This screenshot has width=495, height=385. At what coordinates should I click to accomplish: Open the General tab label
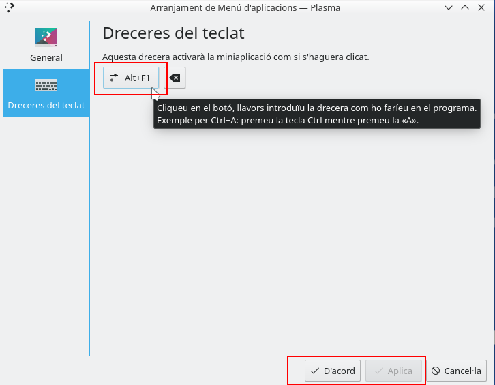(46, 58)
